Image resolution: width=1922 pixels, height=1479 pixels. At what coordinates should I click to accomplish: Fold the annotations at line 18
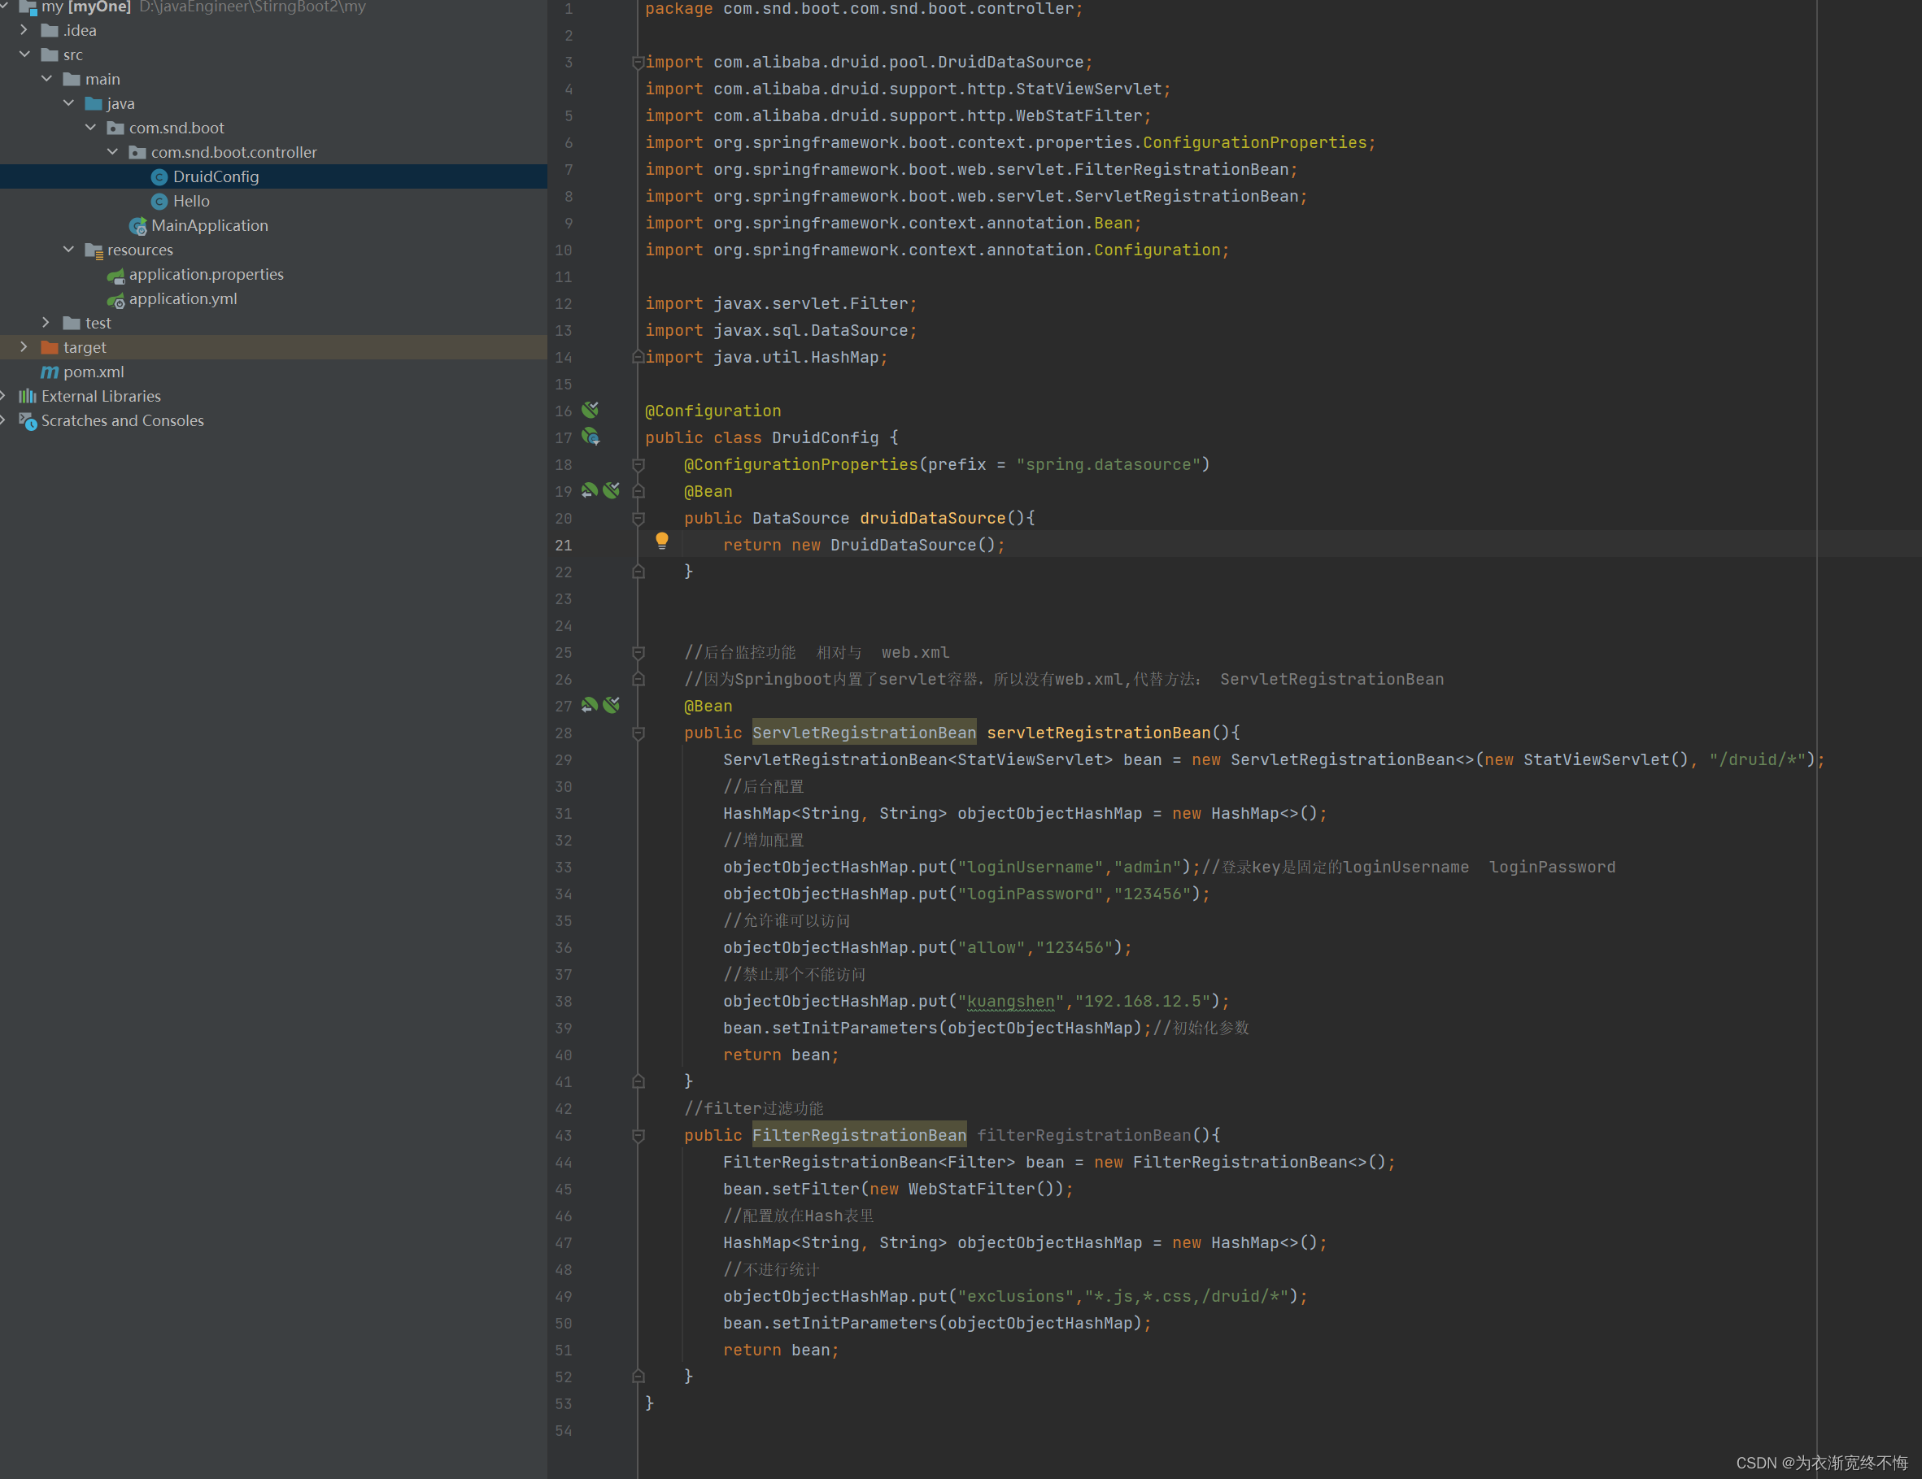coord(638,464)
